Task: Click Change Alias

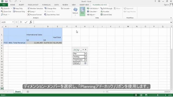Action: pyautogui.click(x=50, y=8)
